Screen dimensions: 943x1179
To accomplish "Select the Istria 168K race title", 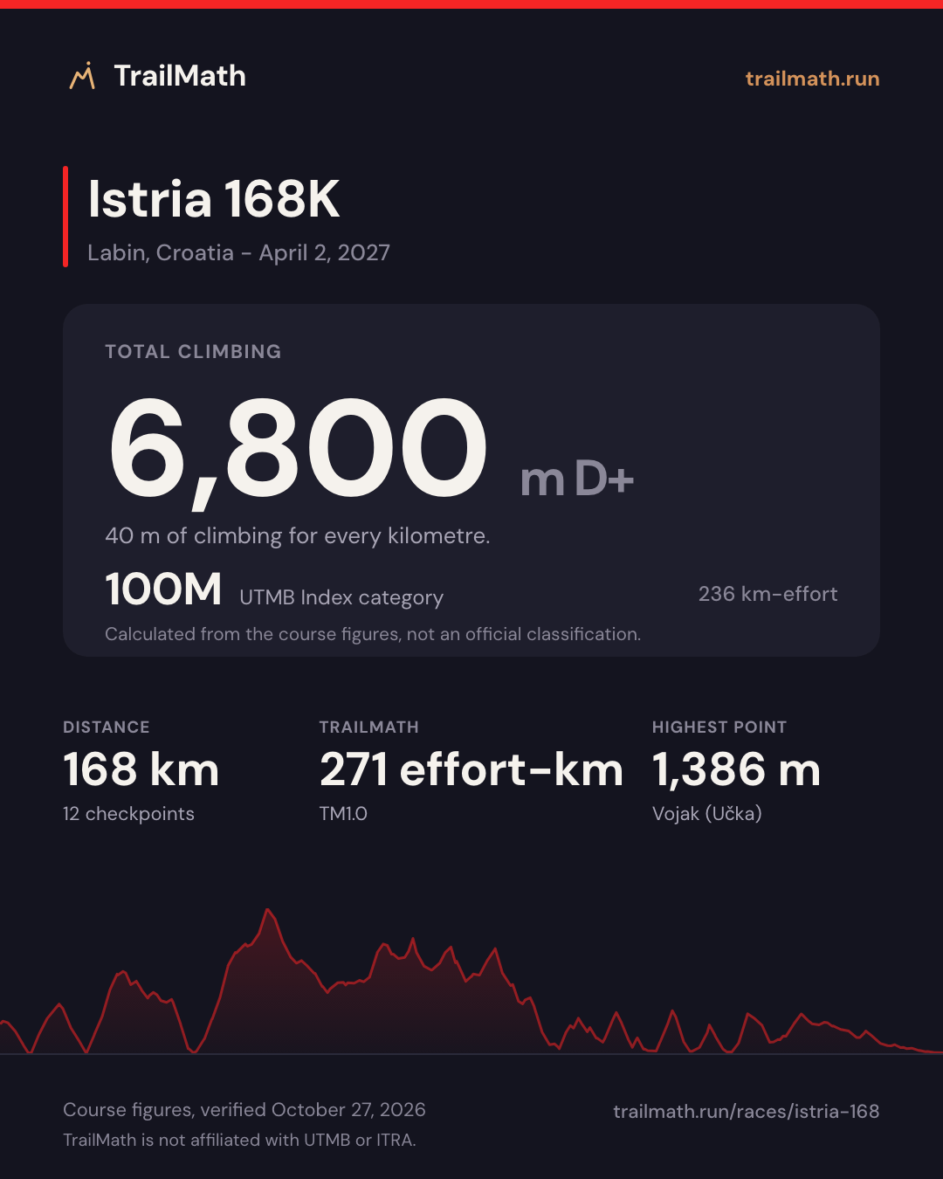I will tap(214, 198).
